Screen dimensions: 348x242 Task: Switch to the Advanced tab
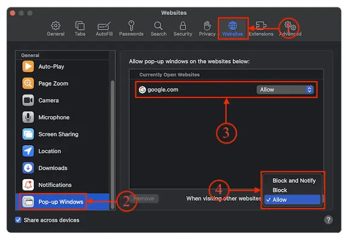click(290, 28)
